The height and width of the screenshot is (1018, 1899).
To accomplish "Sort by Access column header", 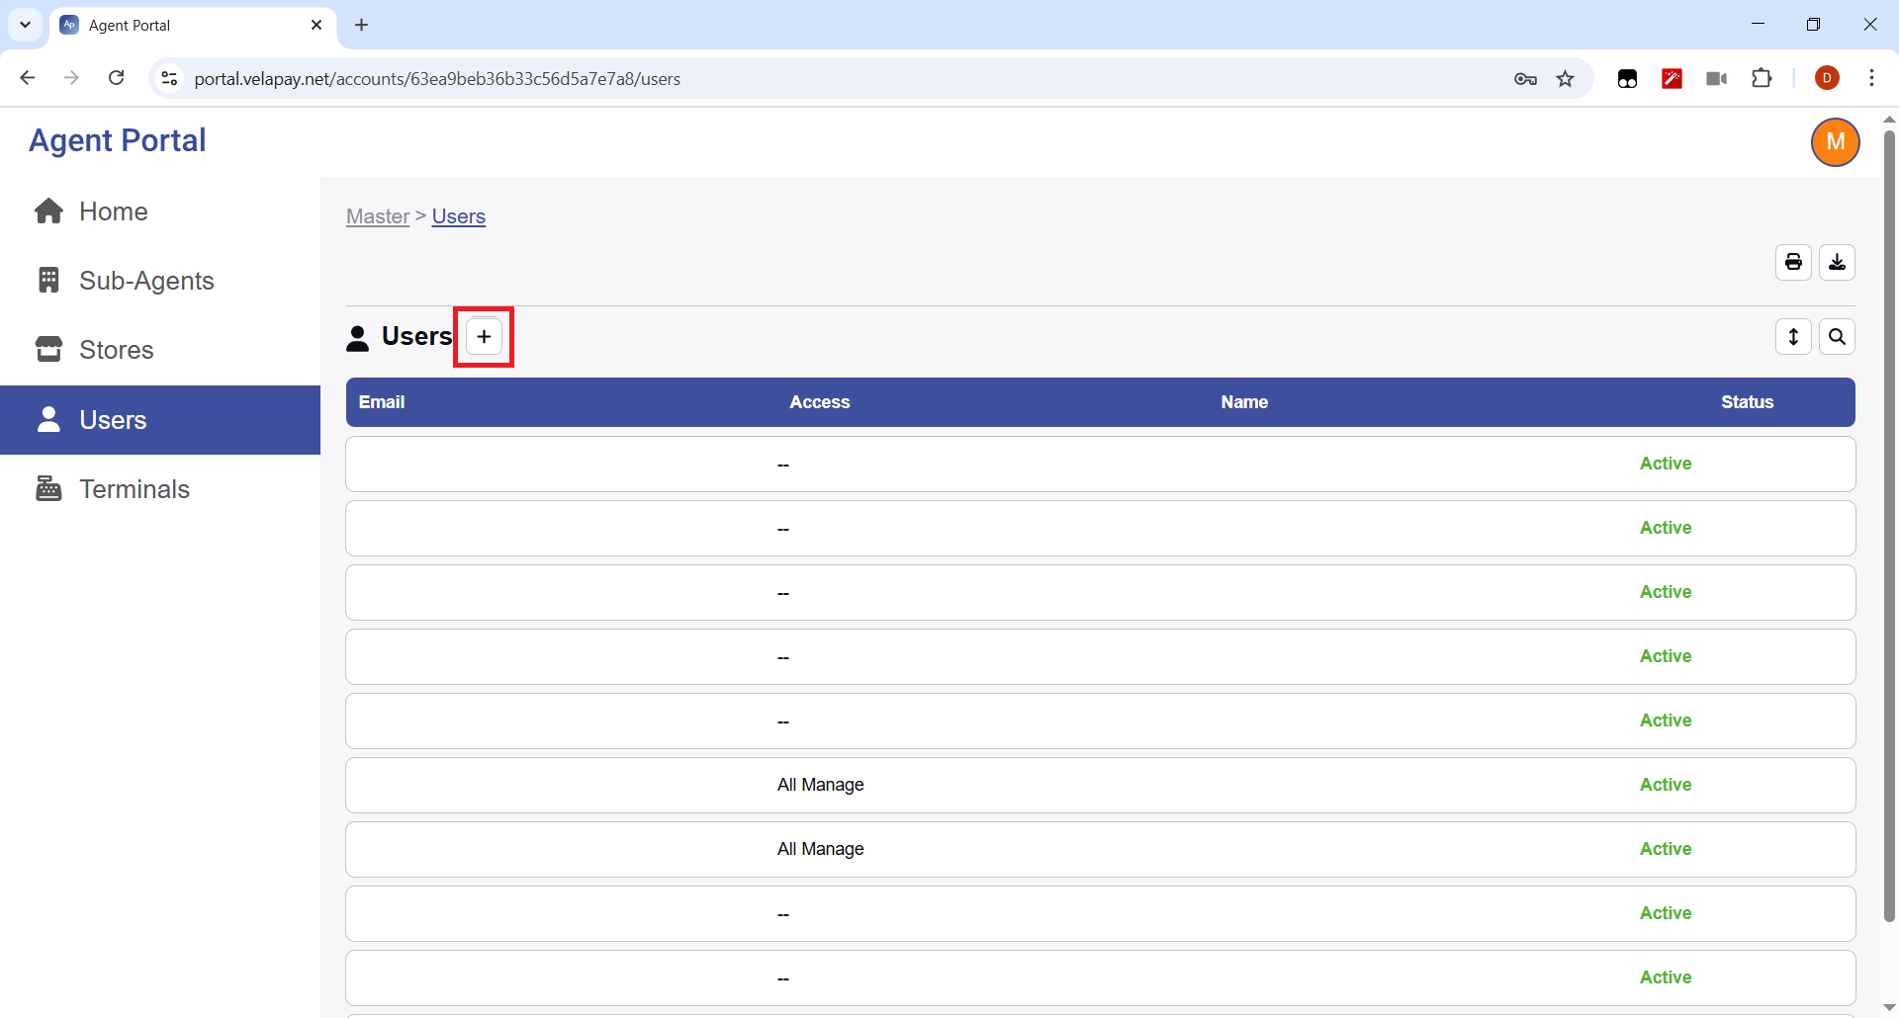I will pos(820,402).
